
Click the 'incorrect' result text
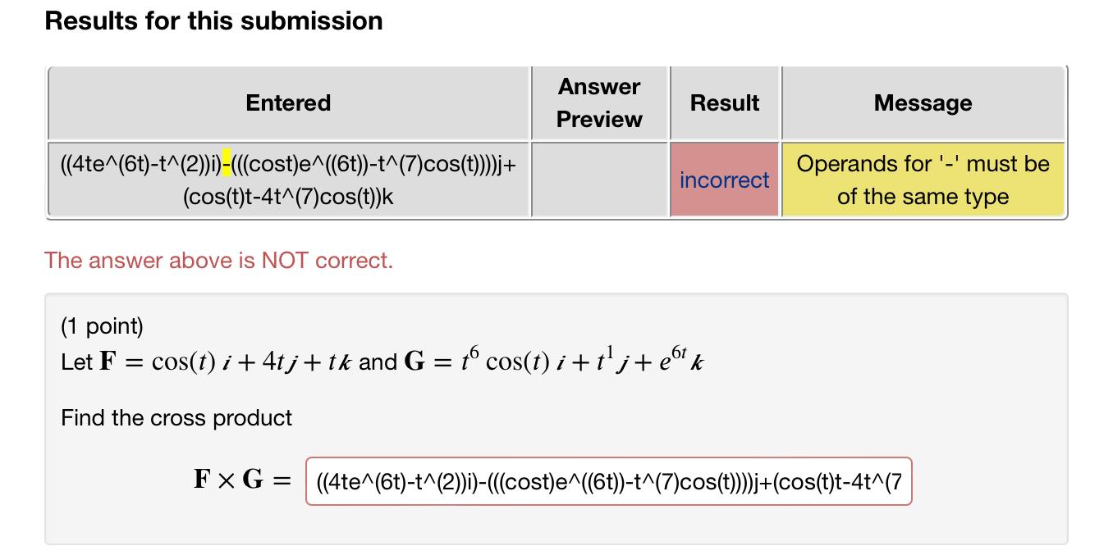724,180
